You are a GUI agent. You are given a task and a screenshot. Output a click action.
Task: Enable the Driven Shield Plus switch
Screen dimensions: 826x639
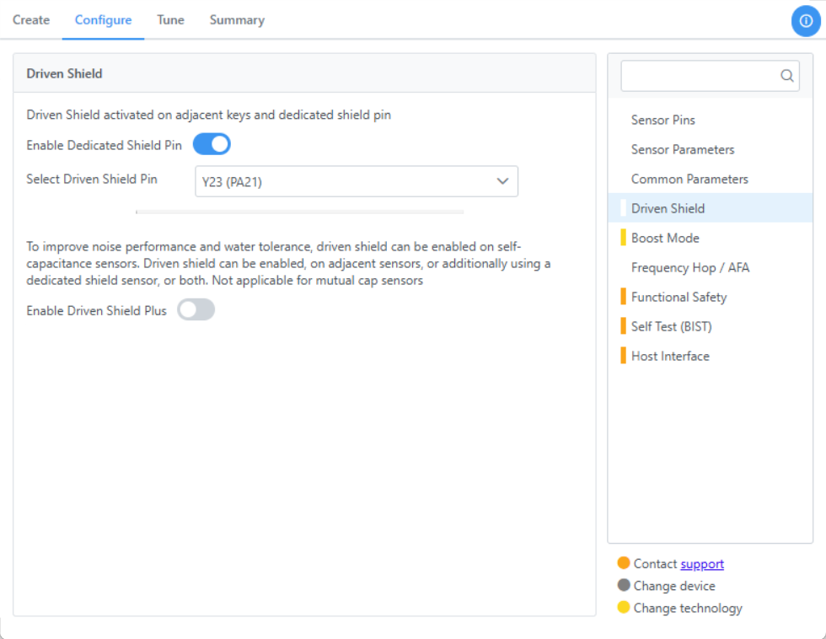[196, 309]
